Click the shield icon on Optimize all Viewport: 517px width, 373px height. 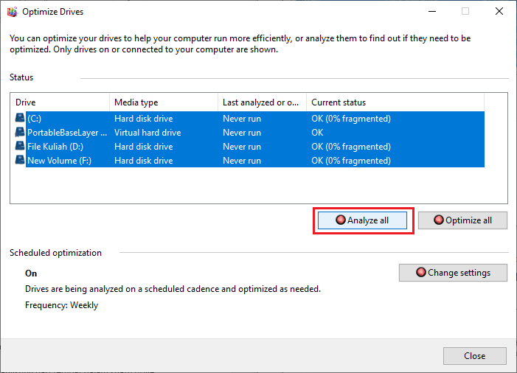pos(438,220)
